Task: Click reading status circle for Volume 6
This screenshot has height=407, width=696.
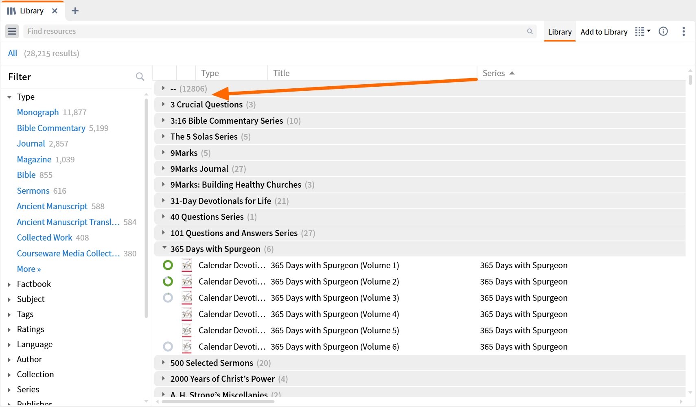Action: pyautogui.click(x=168, y=347)
